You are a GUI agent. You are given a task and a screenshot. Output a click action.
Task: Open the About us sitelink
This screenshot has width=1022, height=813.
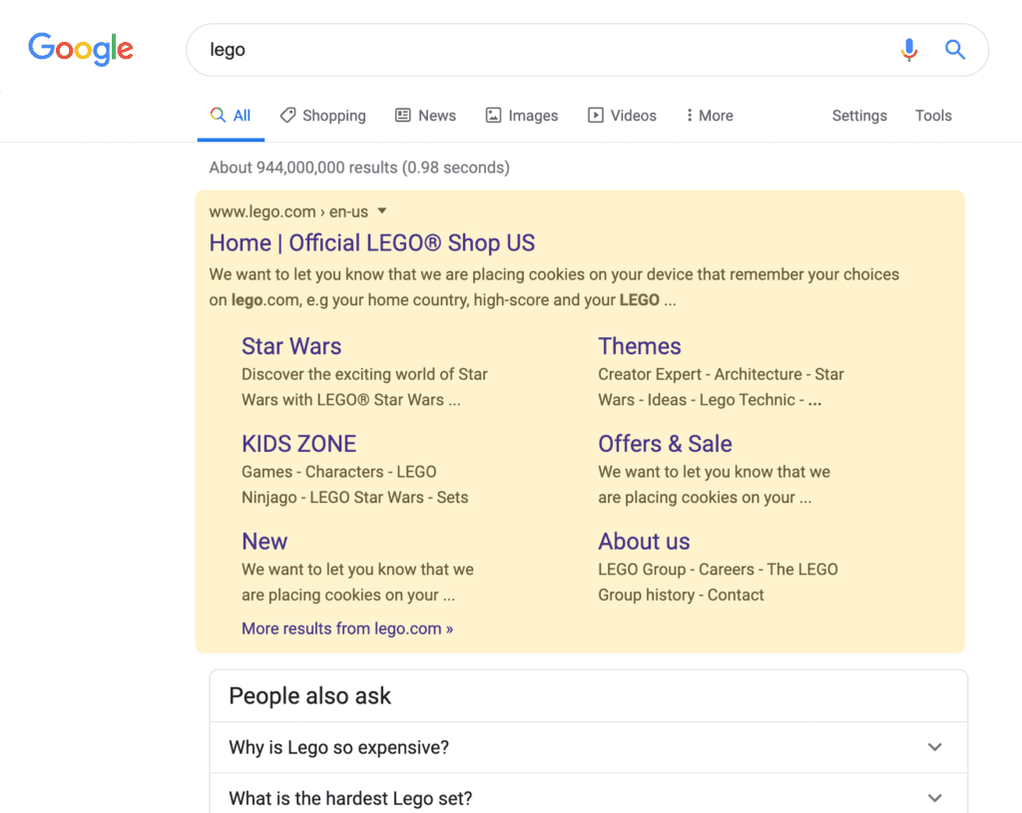click(x=644, y=542)
